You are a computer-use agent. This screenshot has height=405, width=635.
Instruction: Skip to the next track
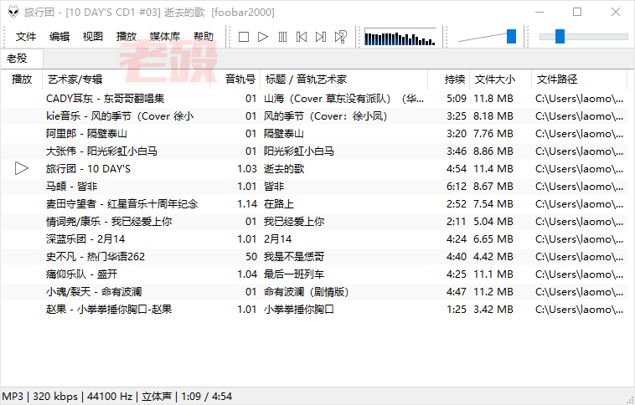pos(321,37)
